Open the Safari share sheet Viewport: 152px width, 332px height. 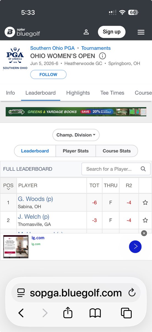(x=68, y=313)
